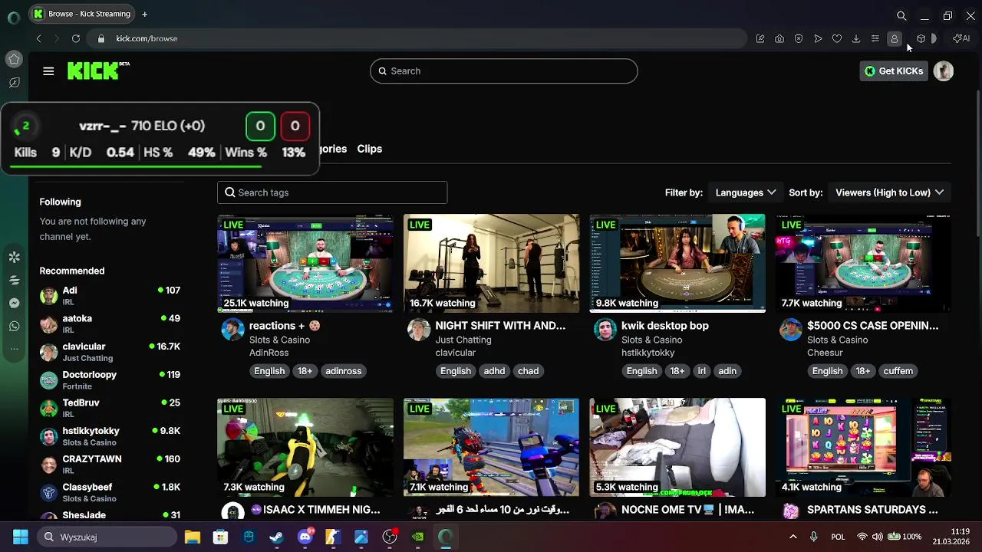Image resolution: width=982 pixels, height=552 pixels.
Task: Open Steam from the taskbar
Action: click(277, 537)
